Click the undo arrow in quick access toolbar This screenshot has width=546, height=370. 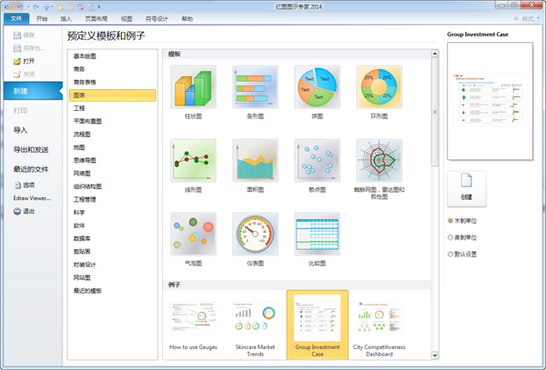(x=20, y=7)
